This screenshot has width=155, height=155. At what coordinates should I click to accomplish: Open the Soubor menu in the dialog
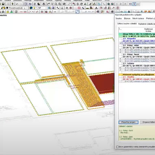(118, 18)
